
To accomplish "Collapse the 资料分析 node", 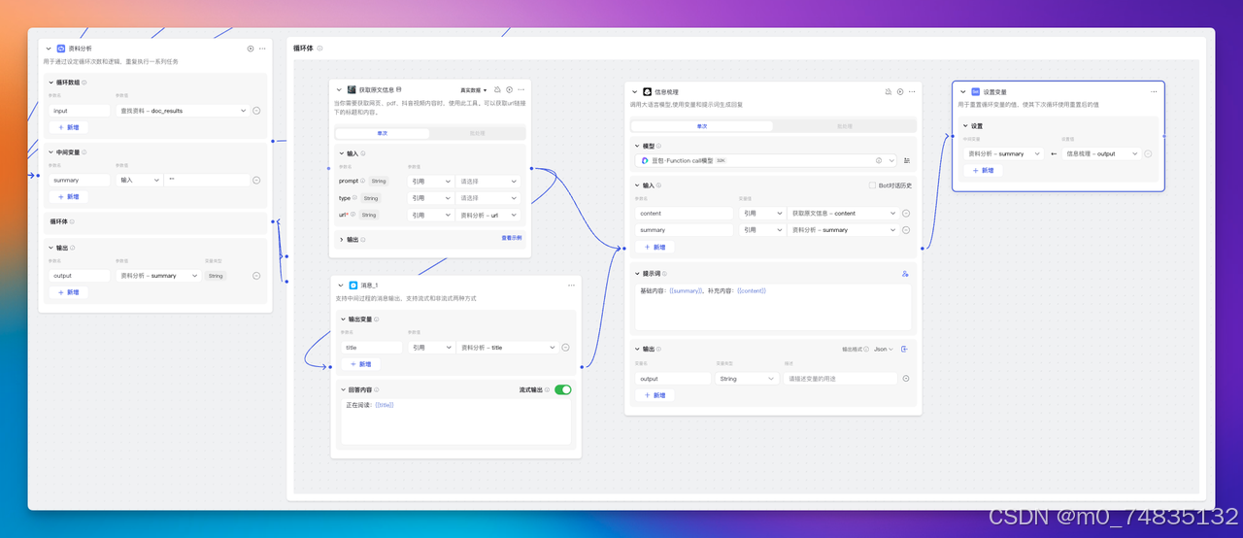I will (49, 48).
